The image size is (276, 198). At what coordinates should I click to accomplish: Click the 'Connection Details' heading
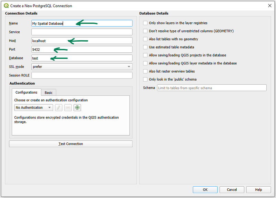point(21,13)
